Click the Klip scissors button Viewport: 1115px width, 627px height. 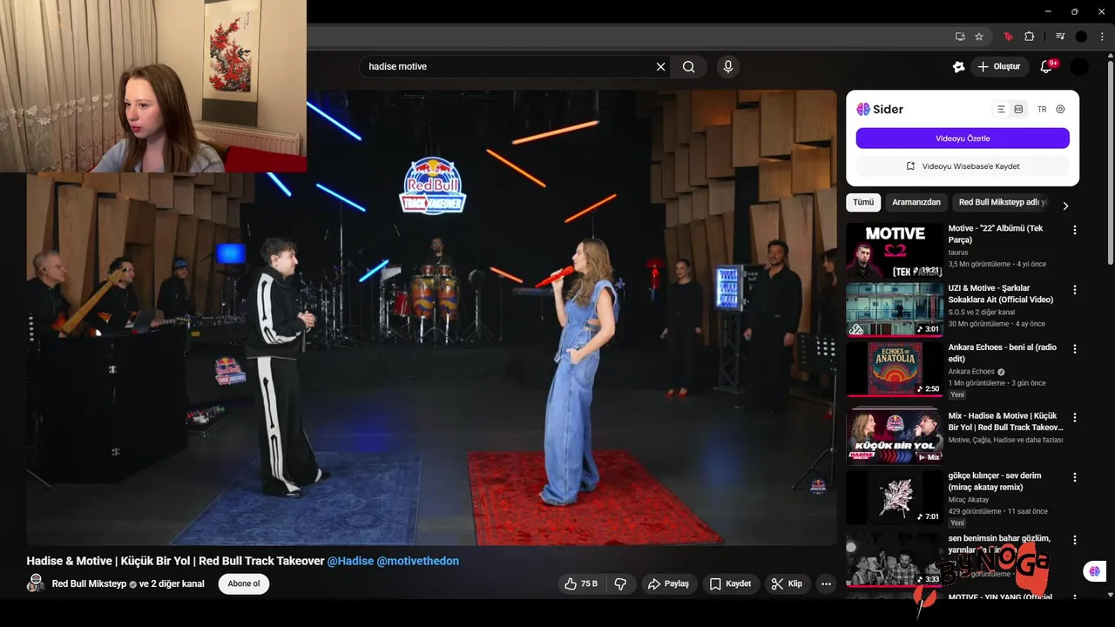click(787, 583)
